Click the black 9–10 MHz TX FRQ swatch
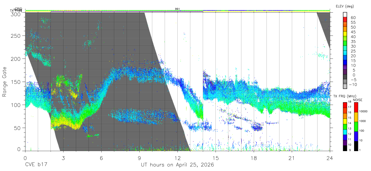The width and height of the screenshot is (371, 171). point(345,148)
